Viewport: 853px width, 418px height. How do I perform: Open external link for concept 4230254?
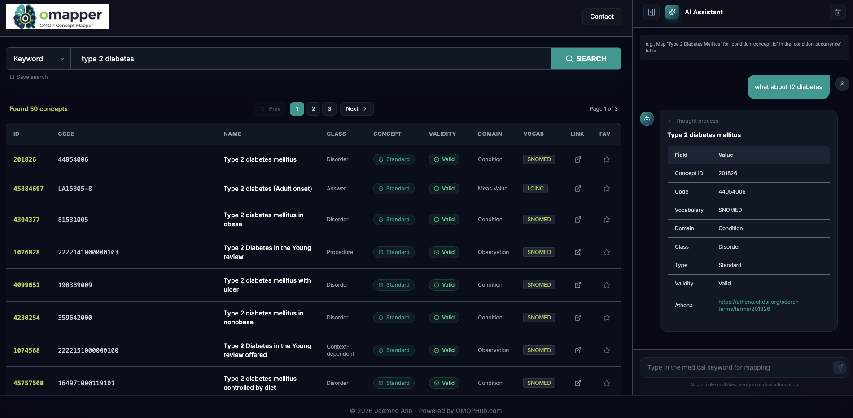(x=578, y=318)
